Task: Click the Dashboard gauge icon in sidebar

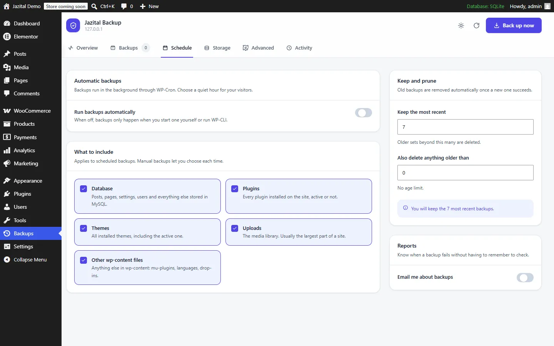Action: (x=7, y=23)
